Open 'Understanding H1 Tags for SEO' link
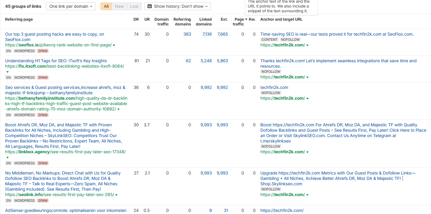 tap(56, 61)
